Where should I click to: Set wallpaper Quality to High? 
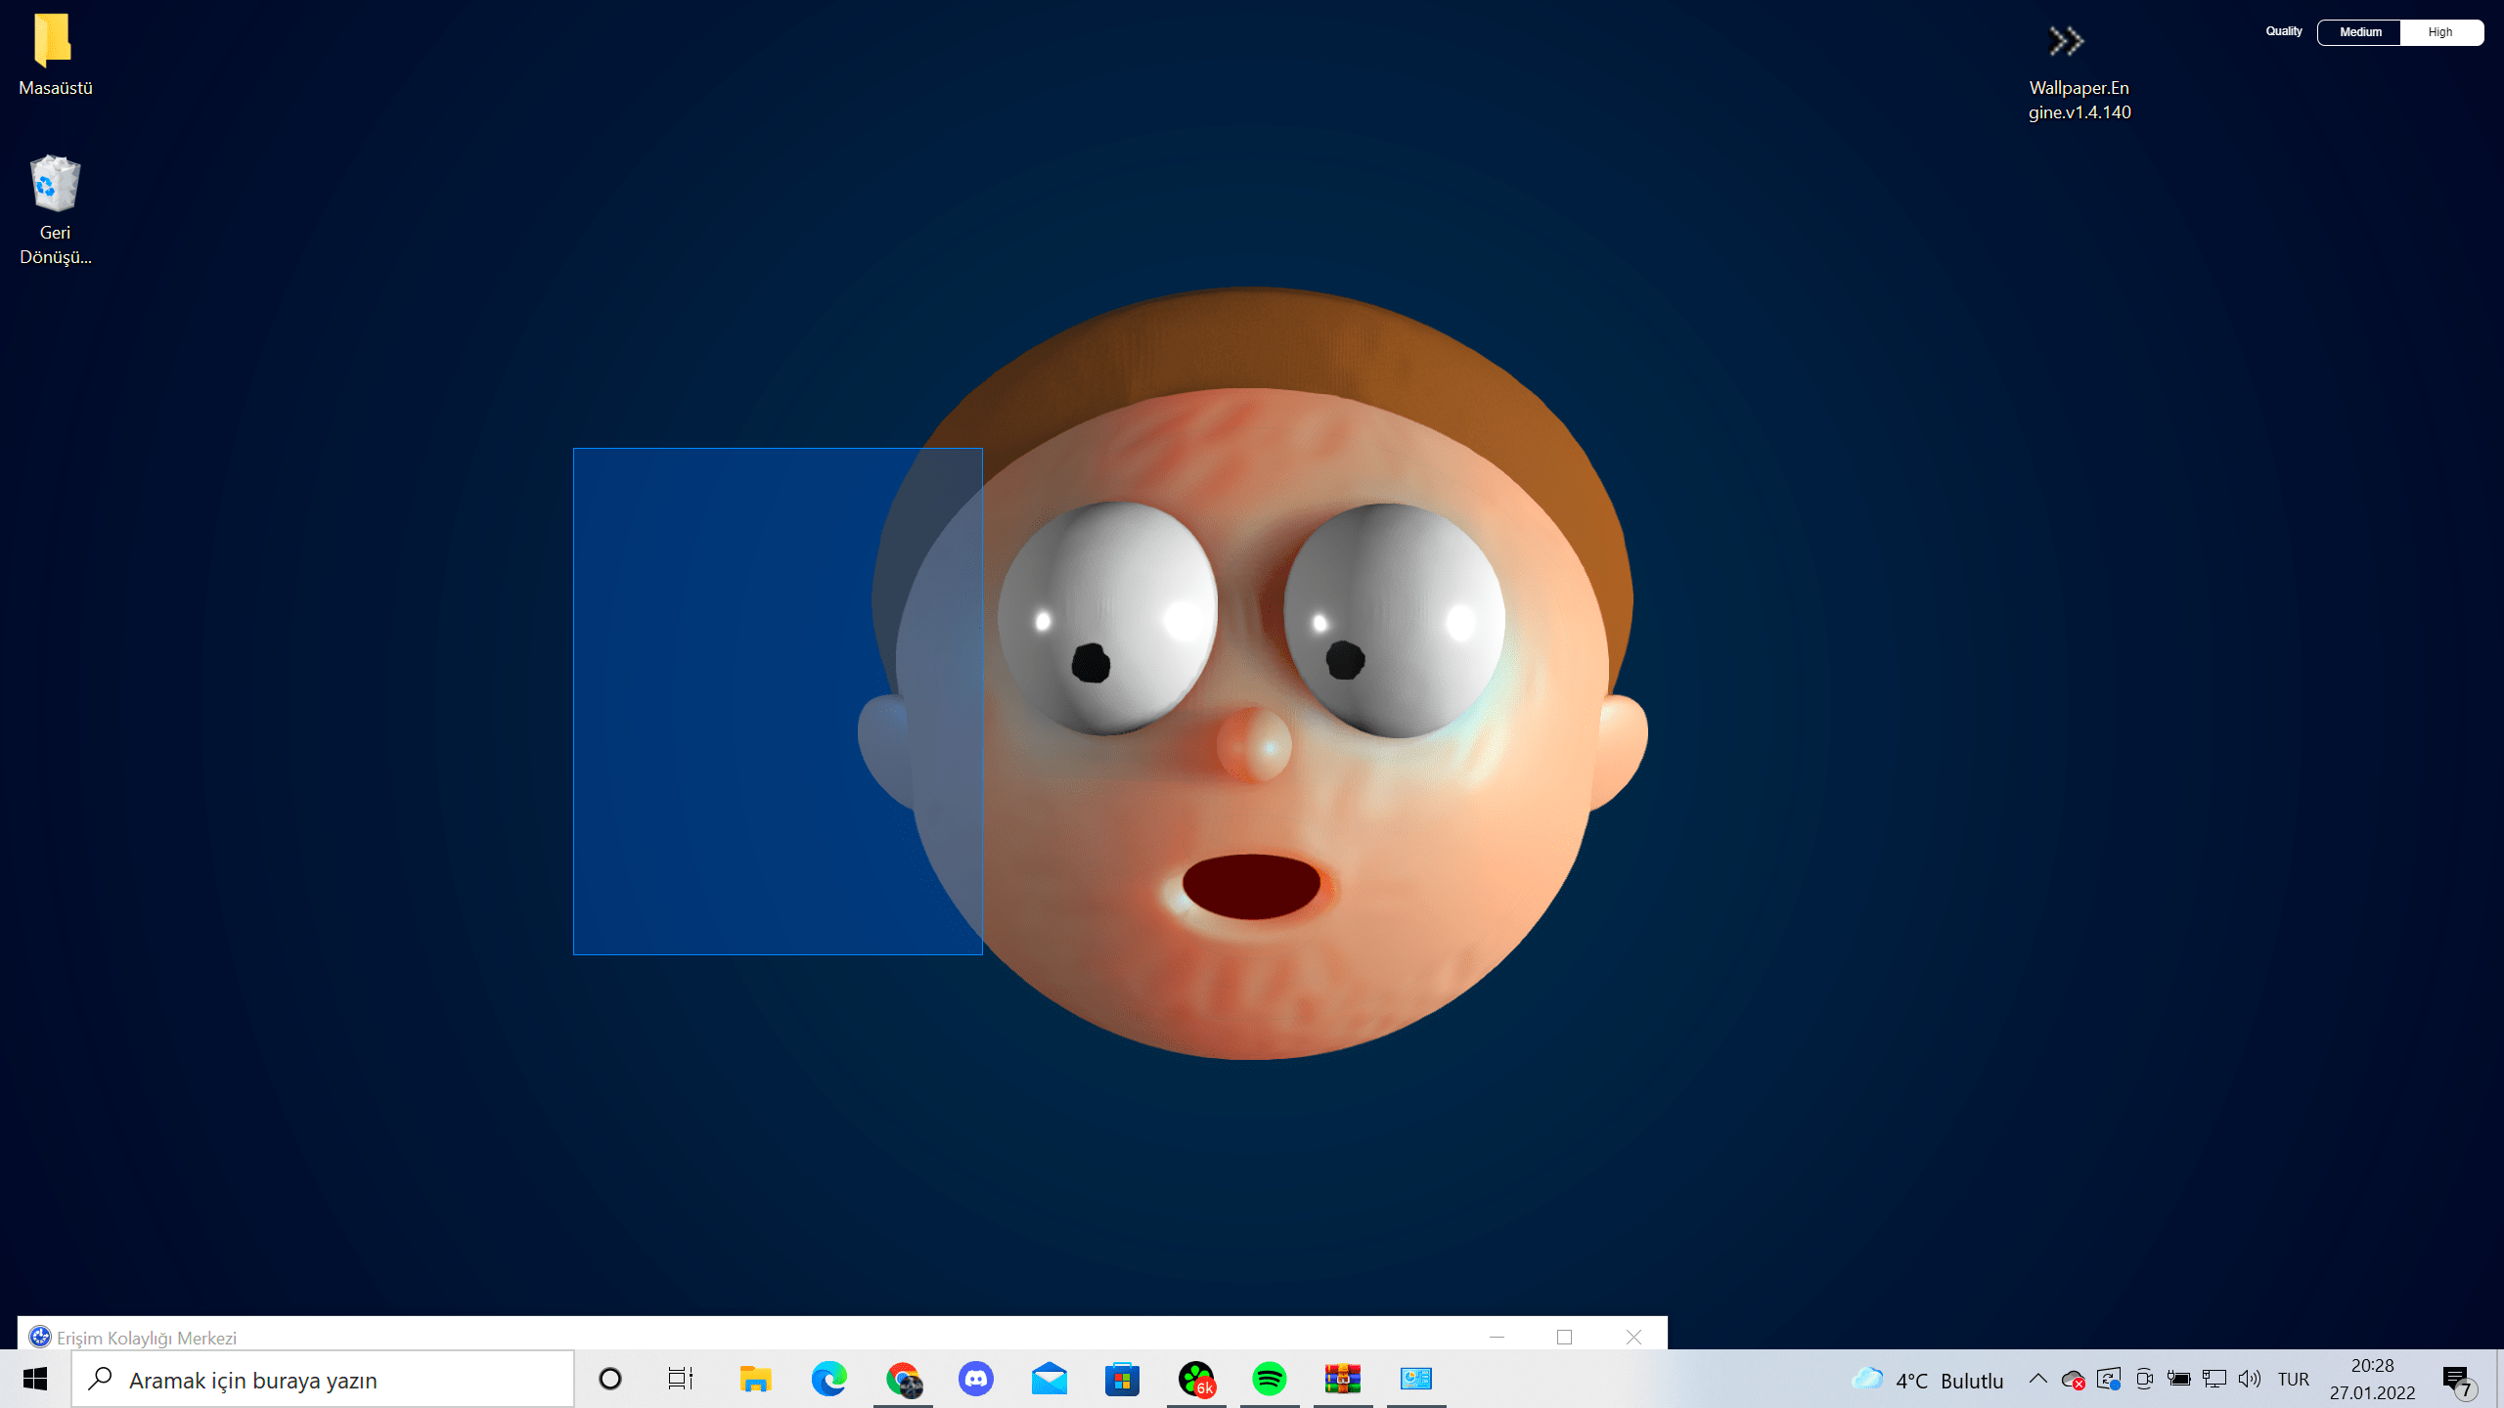(2440, 32)
